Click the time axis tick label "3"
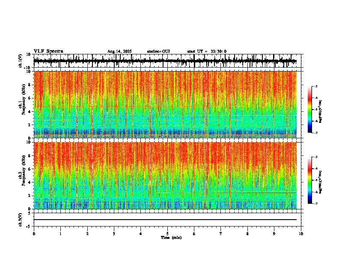Image resolution: width=339 pixels, height=262 pixels. (x=114, y=234)
